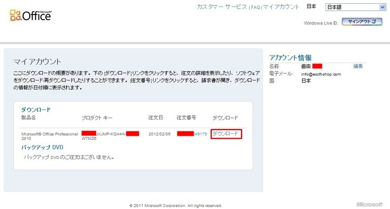Click the 製品名 column header
Image resolution: width=390 pixels, height=209 pixels.
pyautogui.click(x=28, y=118)
